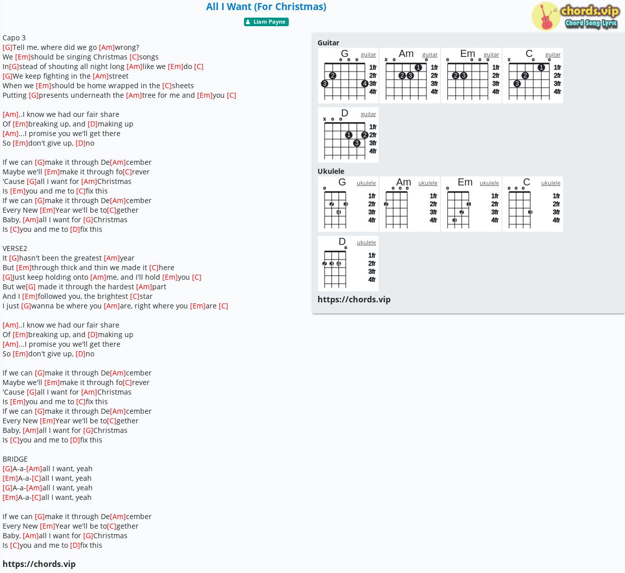Click the [C] chord before 'sheets'
The width and height of the screenshot is (625, 573).
click(167, 86)
